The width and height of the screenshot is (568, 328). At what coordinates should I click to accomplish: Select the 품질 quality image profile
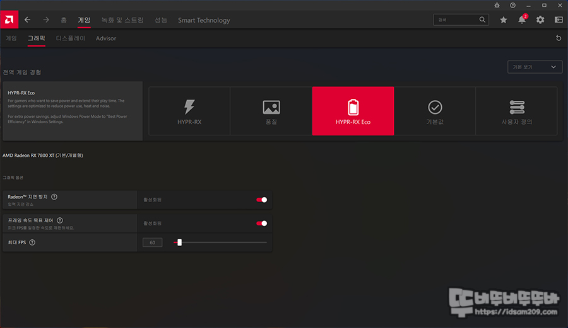(271, 111)
